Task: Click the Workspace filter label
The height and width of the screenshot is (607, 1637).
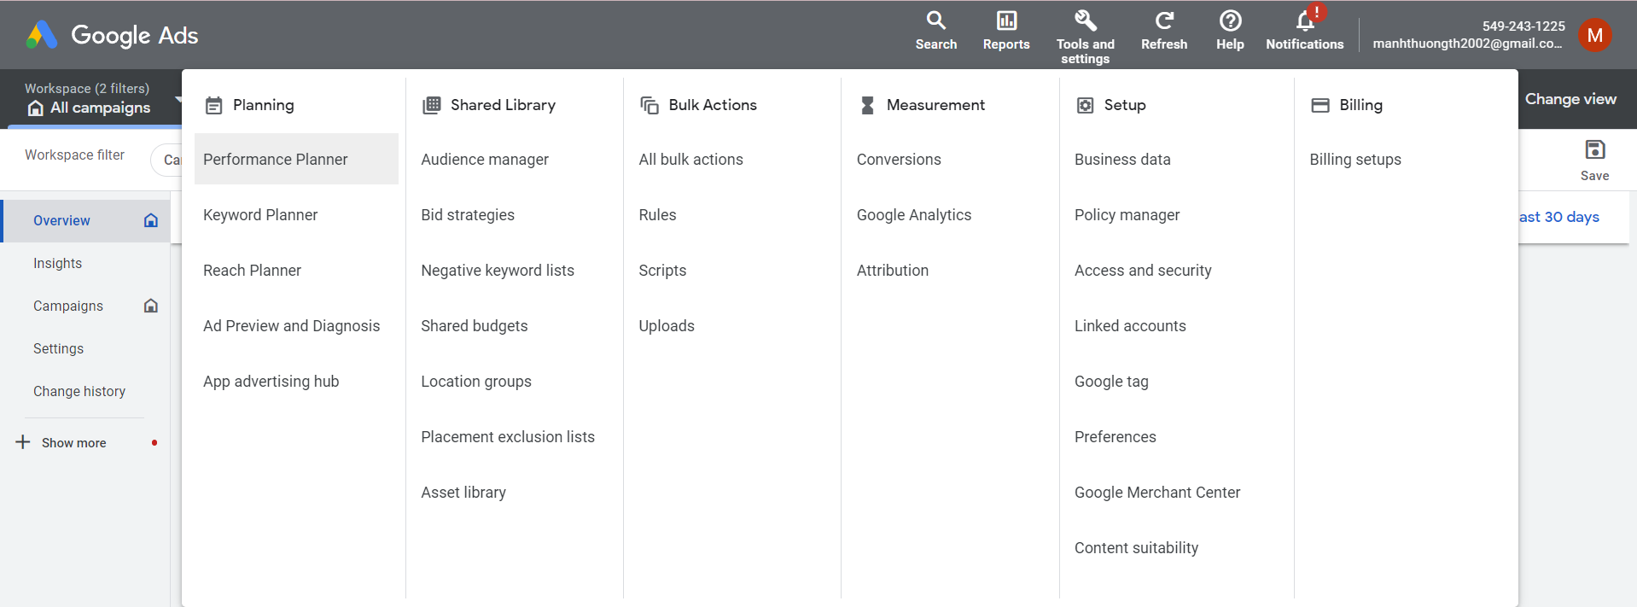Action: click(74, 155)
